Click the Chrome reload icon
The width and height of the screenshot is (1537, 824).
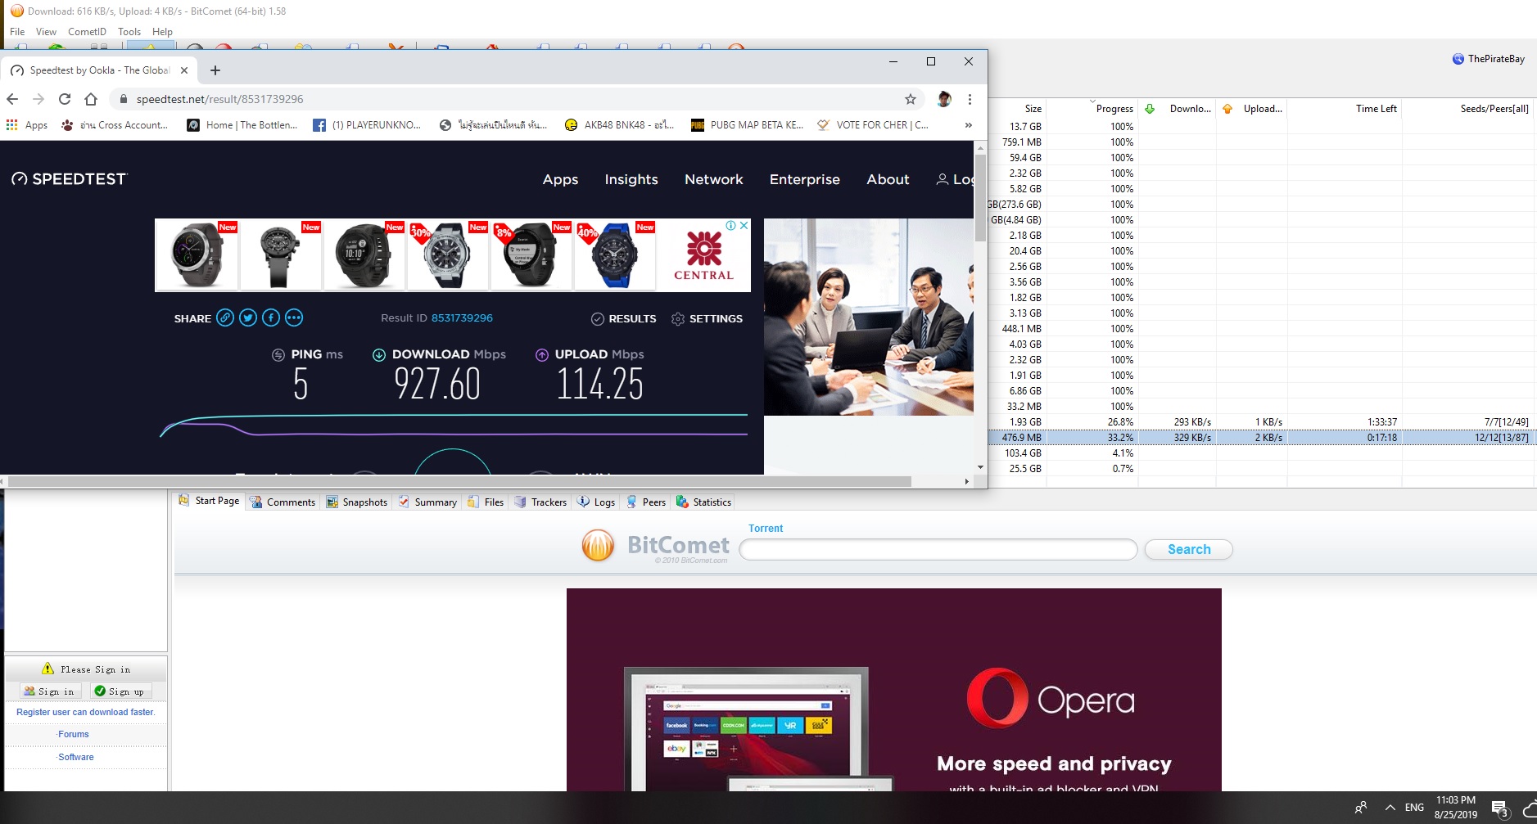65,99
